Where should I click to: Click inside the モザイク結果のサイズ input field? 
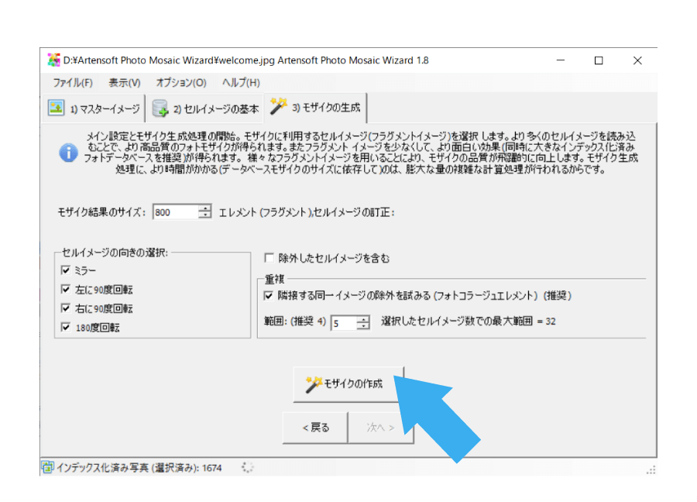coord(174,211)
